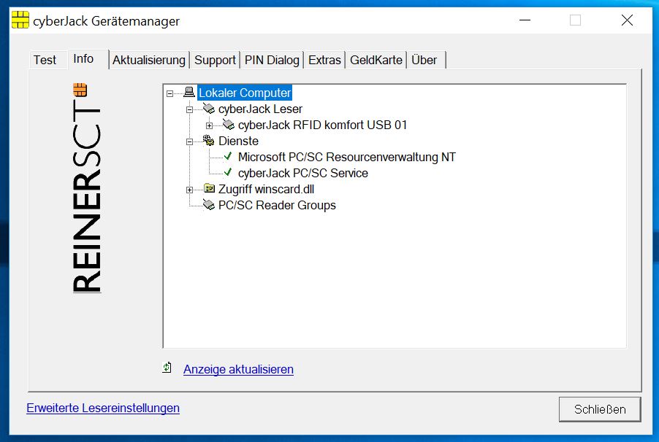This screenshot has width=659, height=442.
Task: Click the reader icon beside PC/SC Reader Groups
Action: point(209,205)
